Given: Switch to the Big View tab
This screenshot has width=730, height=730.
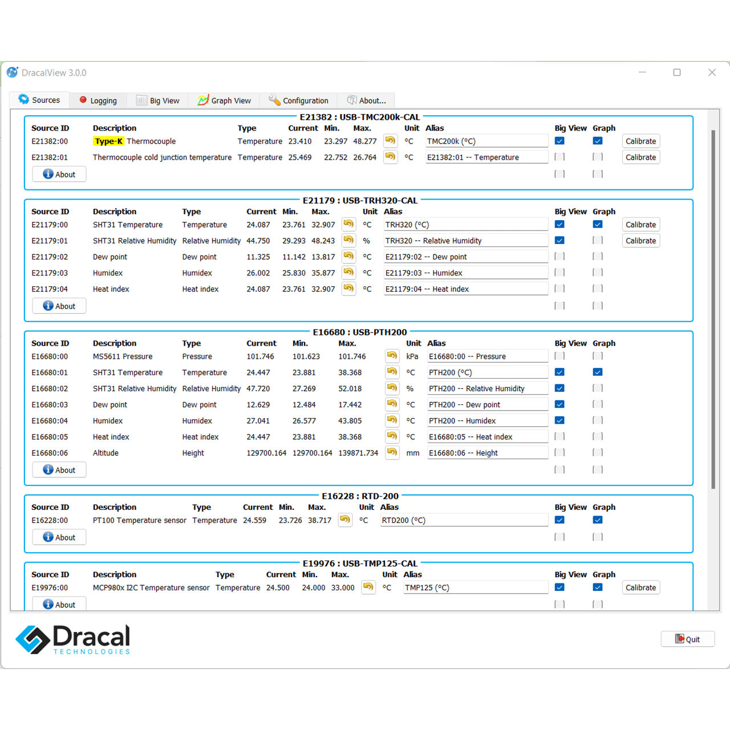Looking at the screenshot, I should 158,100.
